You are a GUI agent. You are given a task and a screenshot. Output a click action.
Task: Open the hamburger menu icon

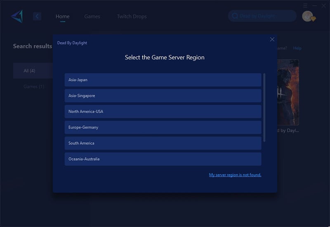[305, 5]
